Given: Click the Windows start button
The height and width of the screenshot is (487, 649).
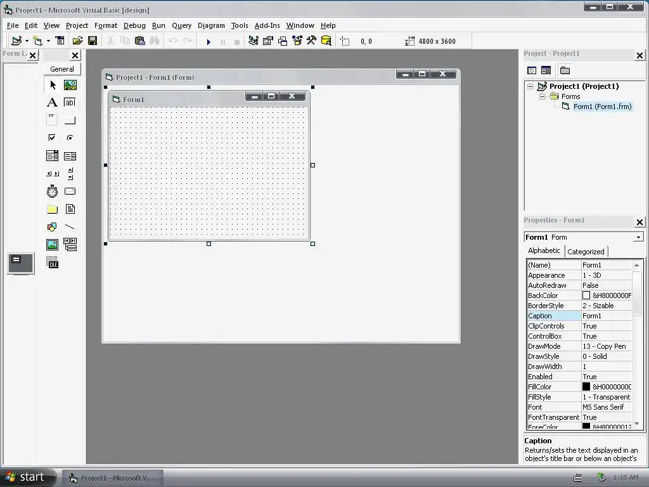Looking at the screenshot, I should click(x=27, y=477).
